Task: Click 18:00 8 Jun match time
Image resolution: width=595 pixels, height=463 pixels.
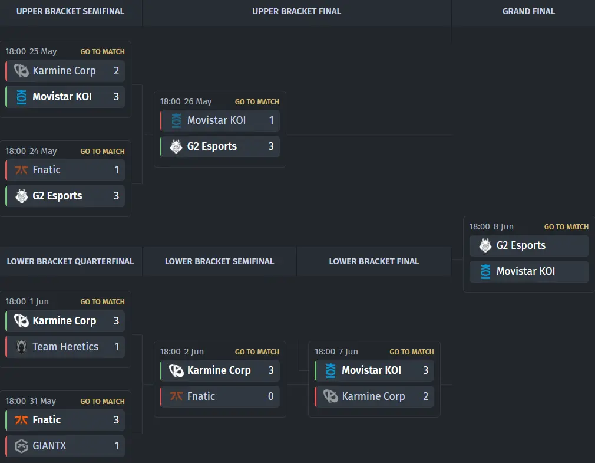Action: click(491, 226)
